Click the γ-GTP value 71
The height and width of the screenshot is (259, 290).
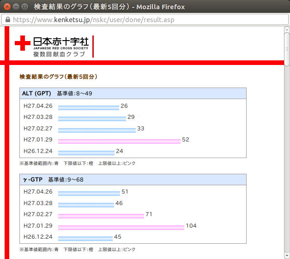tap(149, 214)
